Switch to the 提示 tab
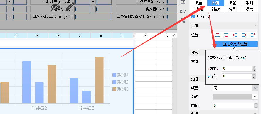261x114 pixels. pos(249,9)
